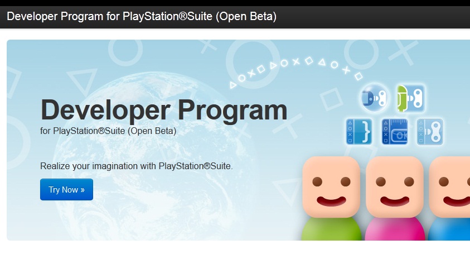Select the light blue controller icon
Screen dimensions: 470x254
pos(430,132)
